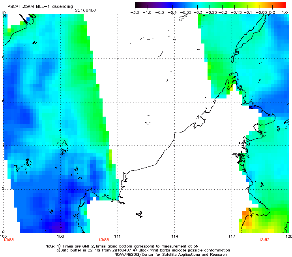The image size is (292, 257).
Task: Select the latitude label 4
Action: [3, 145]
